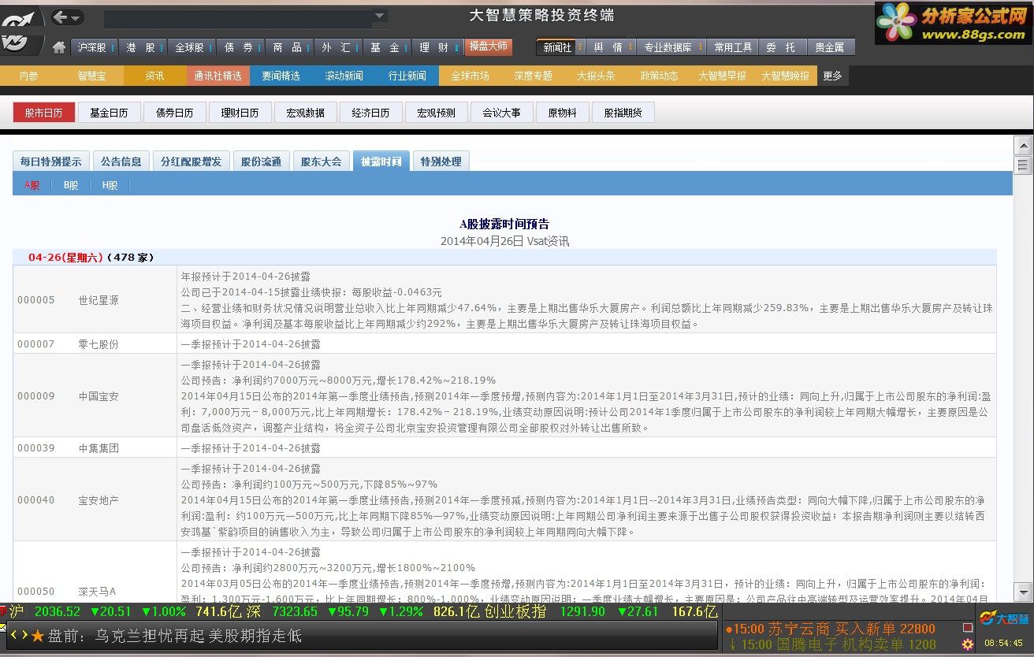1034x657 pixels.
Task: Open 大智慧早报 tab
Action: pyautogui.click(x=723, y=76)
